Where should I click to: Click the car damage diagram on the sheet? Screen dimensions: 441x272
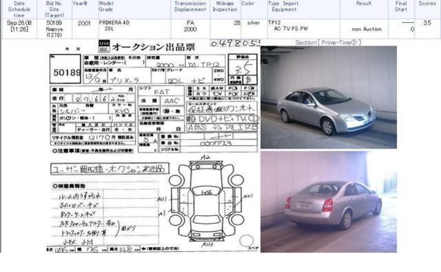click(206, 200)
